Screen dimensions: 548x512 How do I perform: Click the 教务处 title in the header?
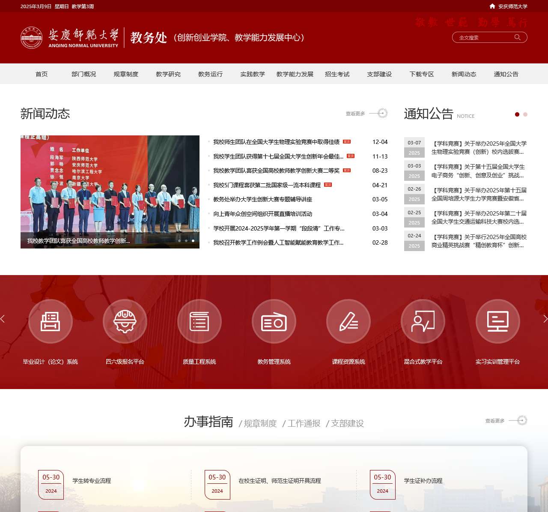point(149,38)
